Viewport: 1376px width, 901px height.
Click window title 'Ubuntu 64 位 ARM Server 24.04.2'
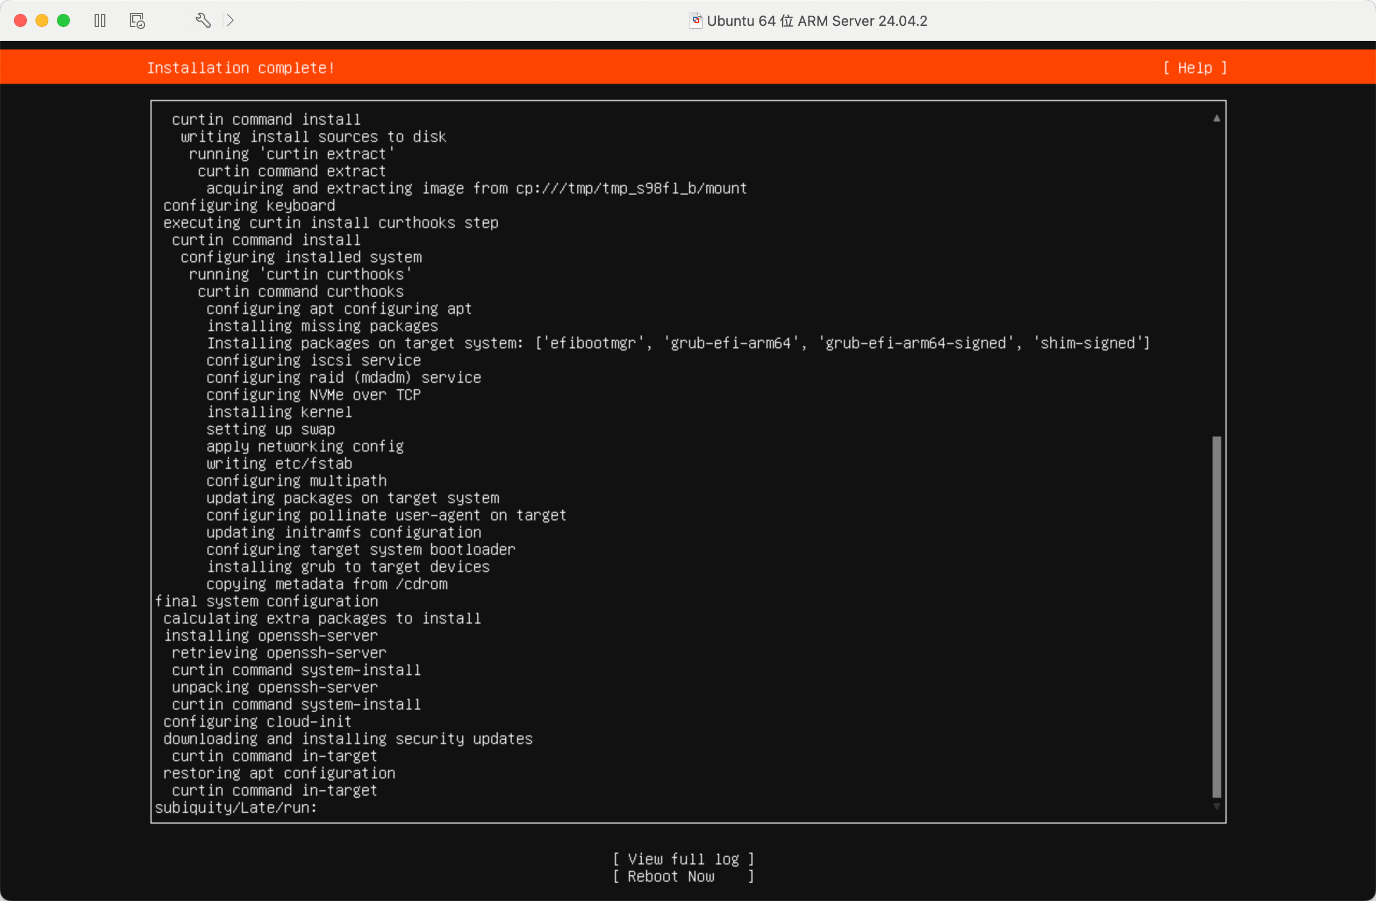(x=817, y=21)
